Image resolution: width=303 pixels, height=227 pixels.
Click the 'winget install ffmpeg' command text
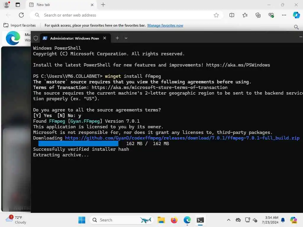tap(133, 76)
